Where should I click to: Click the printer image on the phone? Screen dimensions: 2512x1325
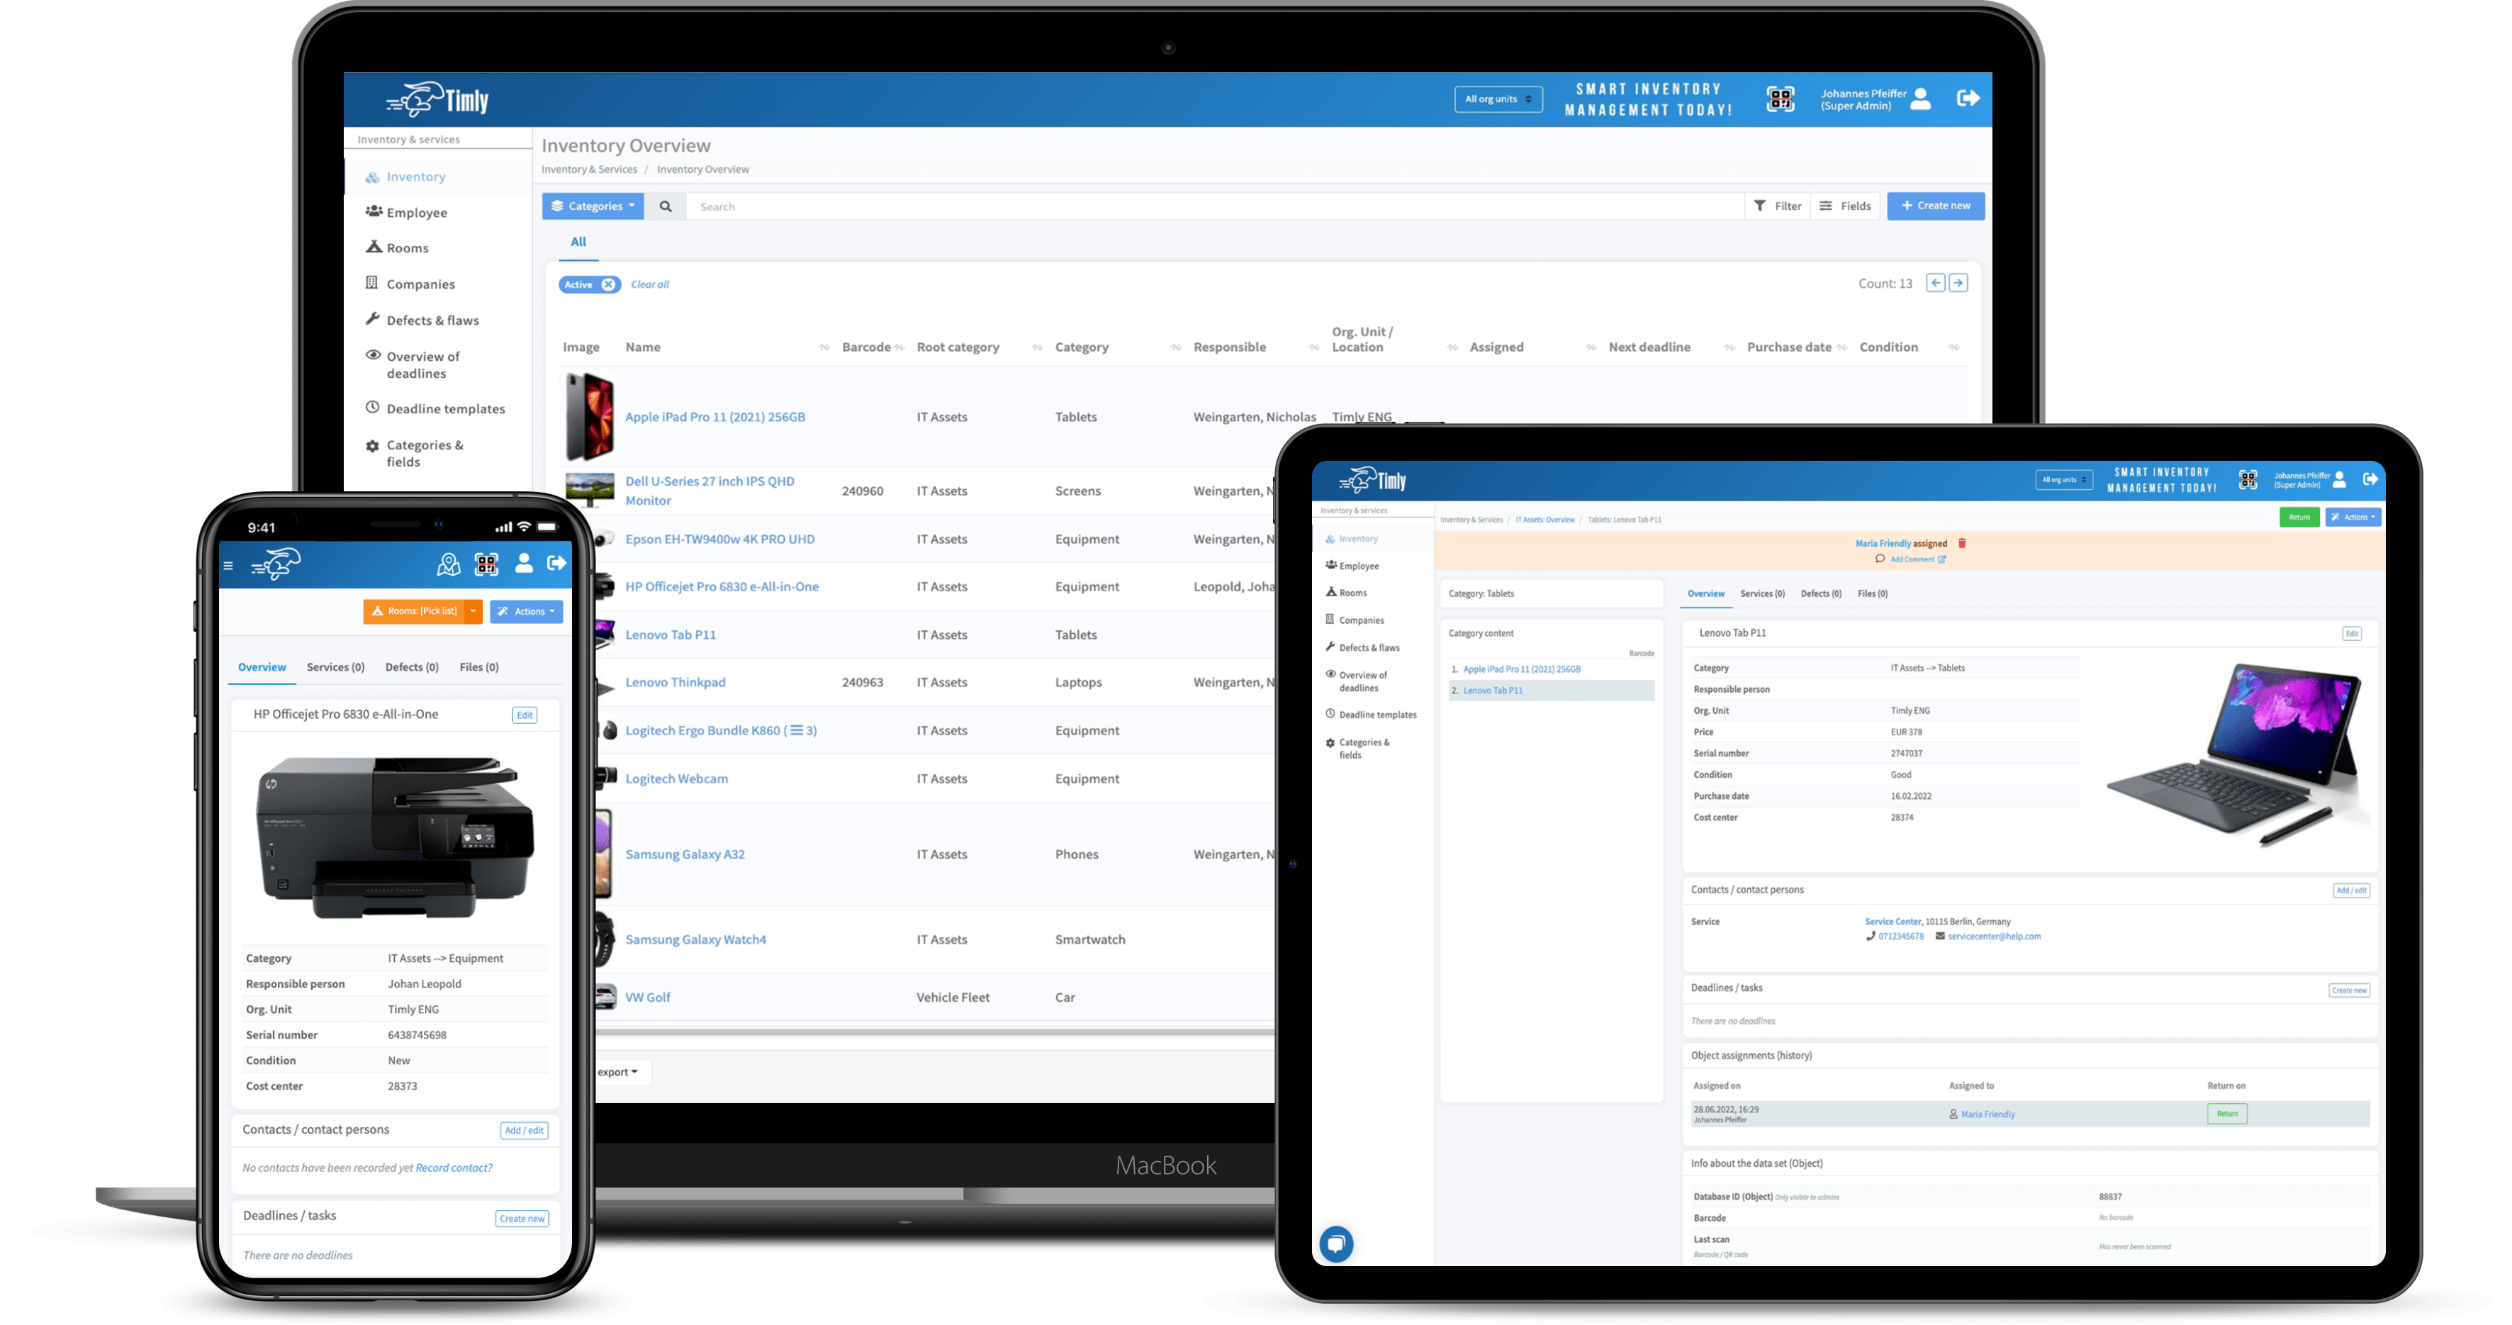coord(395,837)
